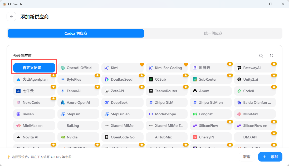Select the 胜算云 preset
289x166 pixels.
pos(211,68)
